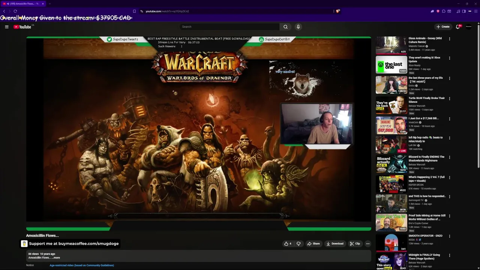Click the main video player
Screen dimensions: 480x270
click(x=199, y=133)
